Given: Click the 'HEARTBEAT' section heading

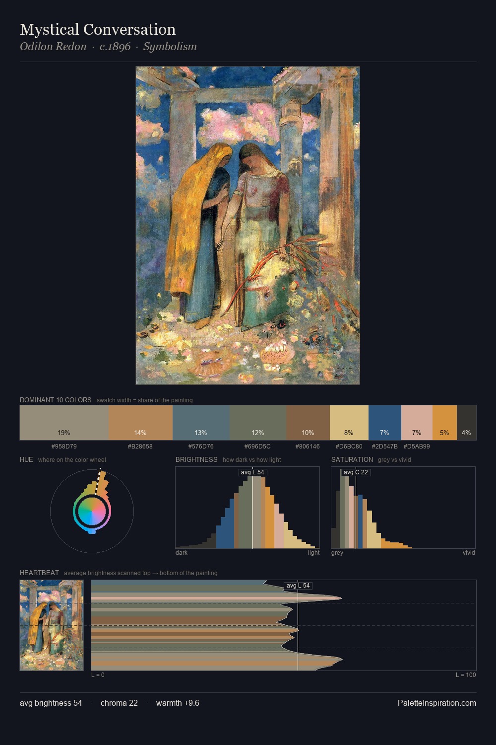Looking at the screenshot, I should pyautogui.click(x=39, y=573).
